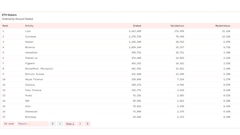Screen dimensions: 240x135
Task: Go to the first page using double-left arrows
Action: [x=53, y=124]
